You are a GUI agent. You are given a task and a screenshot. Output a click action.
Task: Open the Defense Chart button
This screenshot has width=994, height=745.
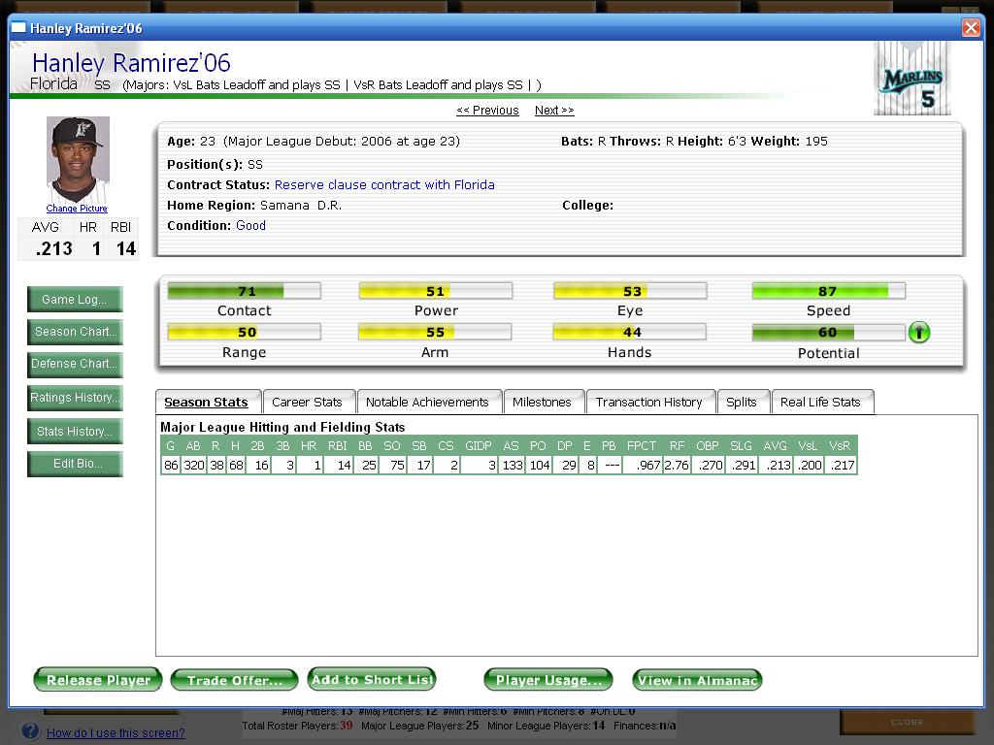75,365
